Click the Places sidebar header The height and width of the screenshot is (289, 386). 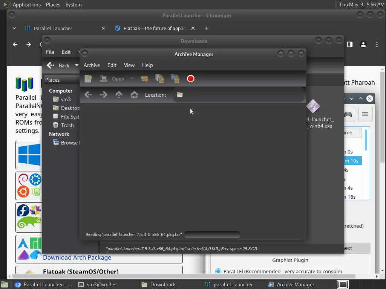click(x=61, y=80)
